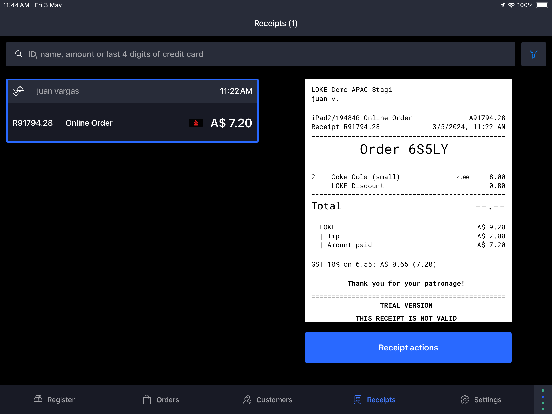Click the Orders shopping bag icon
Image resolution: width=552 pixels, height=414 pixels.
click(147, 400)
